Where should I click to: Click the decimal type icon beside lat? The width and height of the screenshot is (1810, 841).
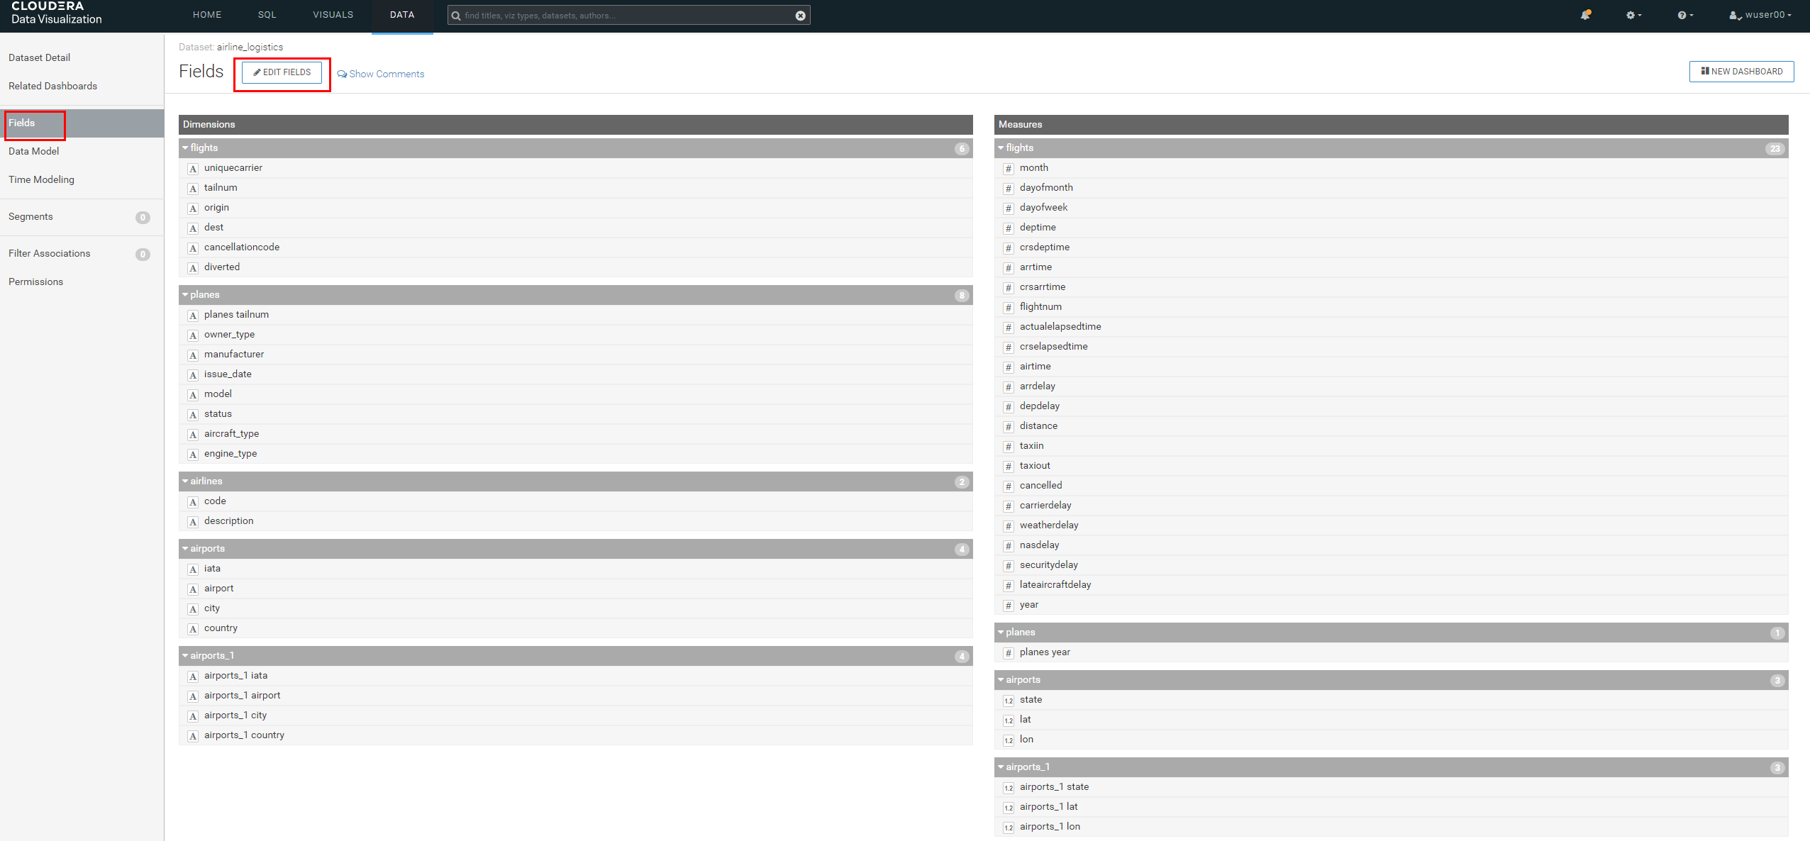pos(1008,720)
